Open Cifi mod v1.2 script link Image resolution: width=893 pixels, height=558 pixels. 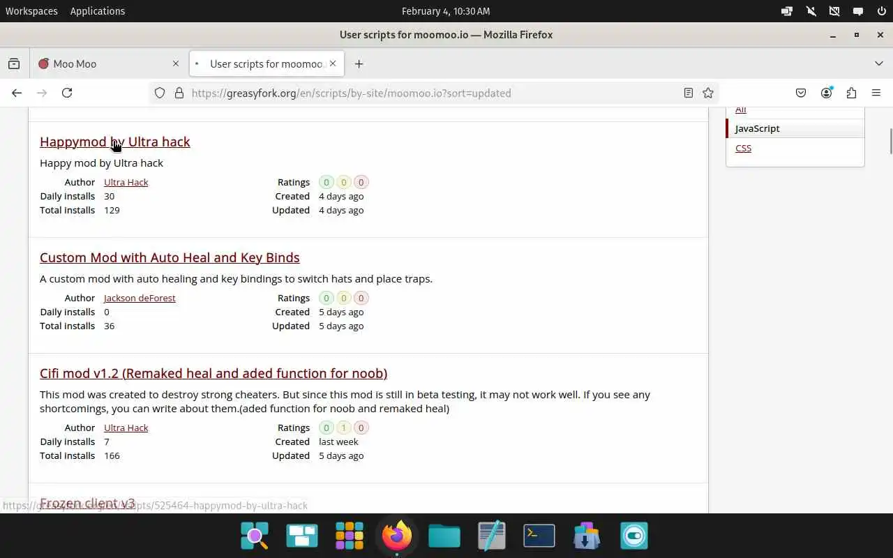[x=213, y=373]
